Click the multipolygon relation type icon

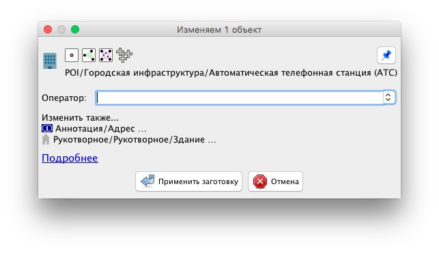[124, 55]
